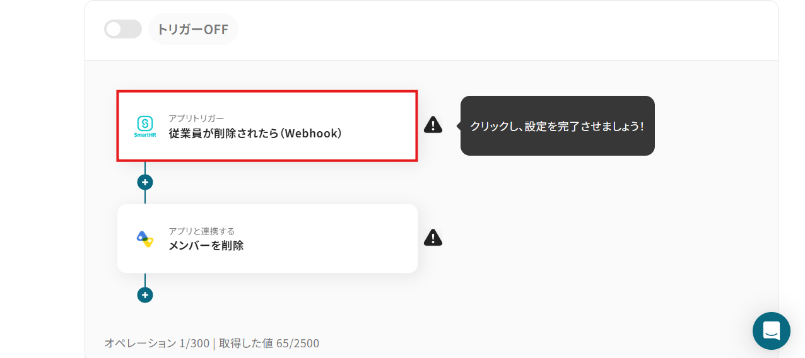Click the SmartHR logo icon
Viewport: 805px width, 358px height.
145,125
